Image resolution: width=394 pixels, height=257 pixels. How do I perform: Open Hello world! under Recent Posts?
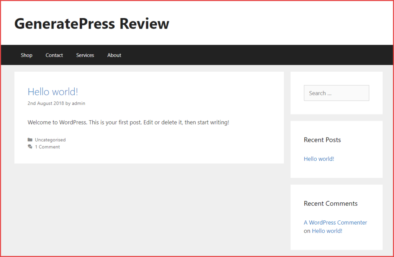(x=319, y=159)
